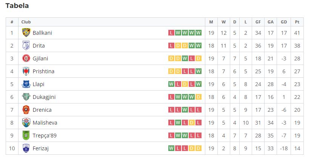Select the Club column header
Screen dimensions: 314x165
[26, 22]
